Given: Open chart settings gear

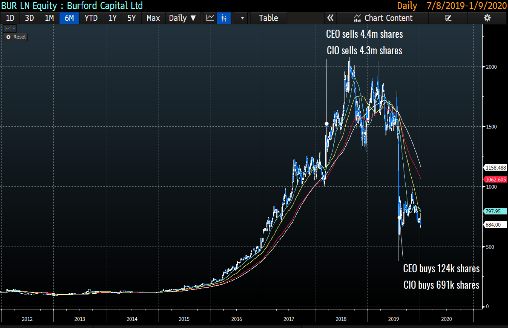Looking at the screenshot, I should [487, 18].
